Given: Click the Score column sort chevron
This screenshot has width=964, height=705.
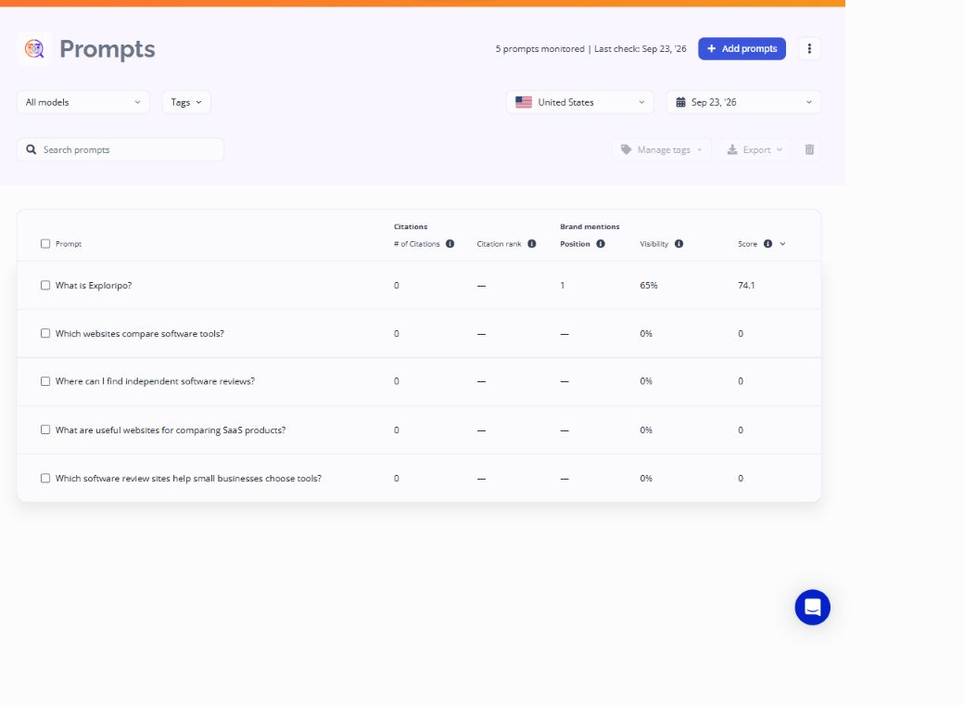Looking at the screenshot, I should pos(782,244).
